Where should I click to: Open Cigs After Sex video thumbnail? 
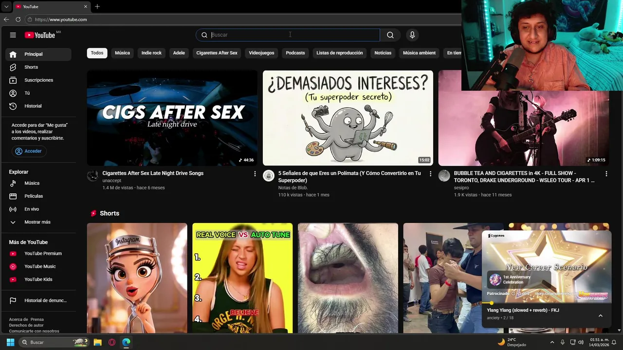click(x=172, y=118)
